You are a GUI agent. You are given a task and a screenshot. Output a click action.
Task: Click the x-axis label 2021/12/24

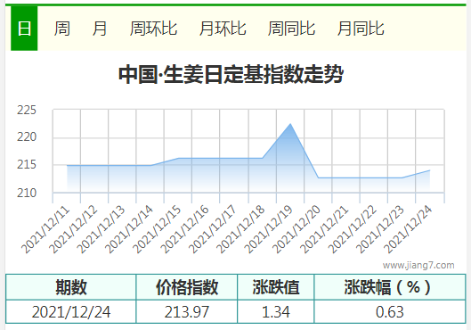408,230
